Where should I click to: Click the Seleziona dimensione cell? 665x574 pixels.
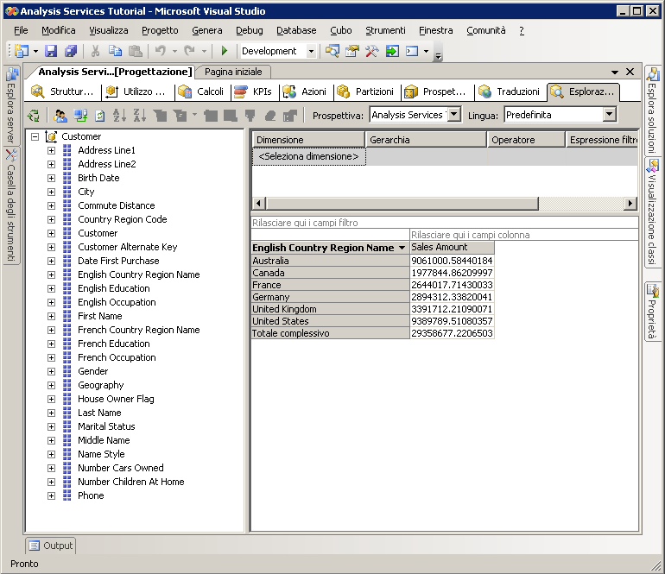point(308,156)
